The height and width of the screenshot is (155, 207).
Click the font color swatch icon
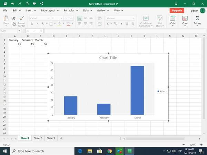[68, 24]
